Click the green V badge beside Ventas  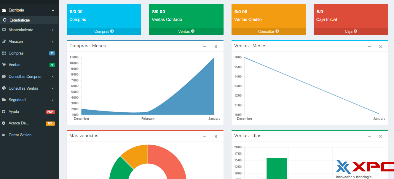[x=52, y=65]
